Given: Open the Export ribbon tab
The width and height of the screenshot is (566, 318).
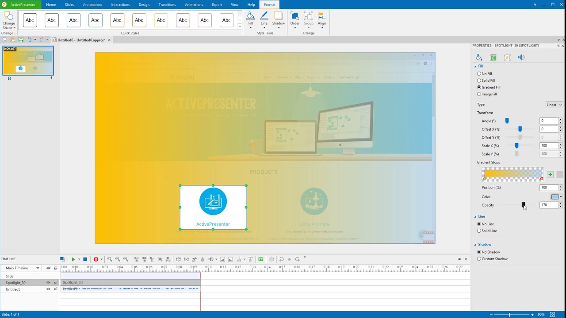Looking at the screenshot, I should click(x=217, y=4).
